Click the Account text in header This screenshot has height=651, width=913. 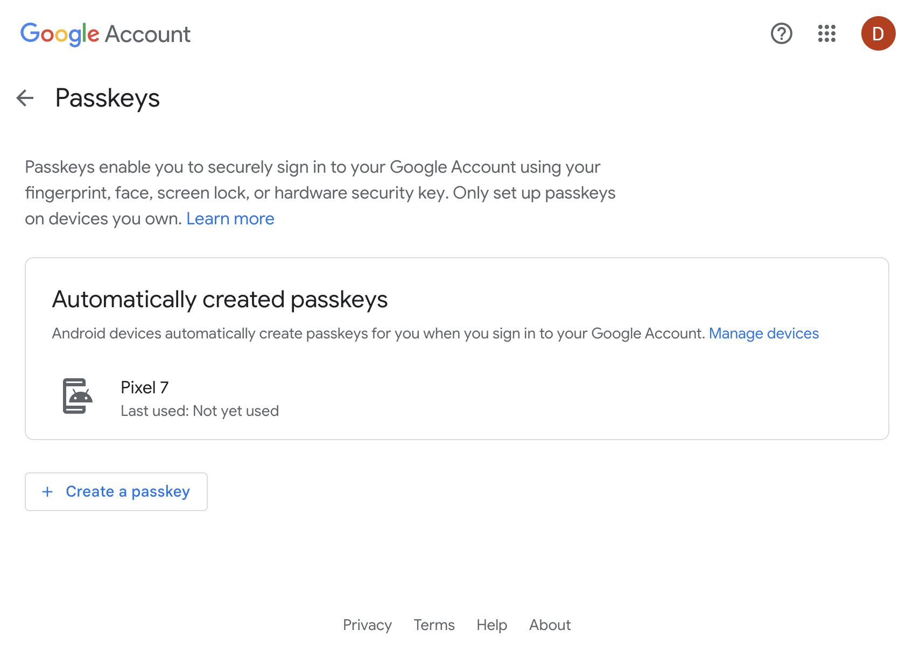[x=148, y=34]
